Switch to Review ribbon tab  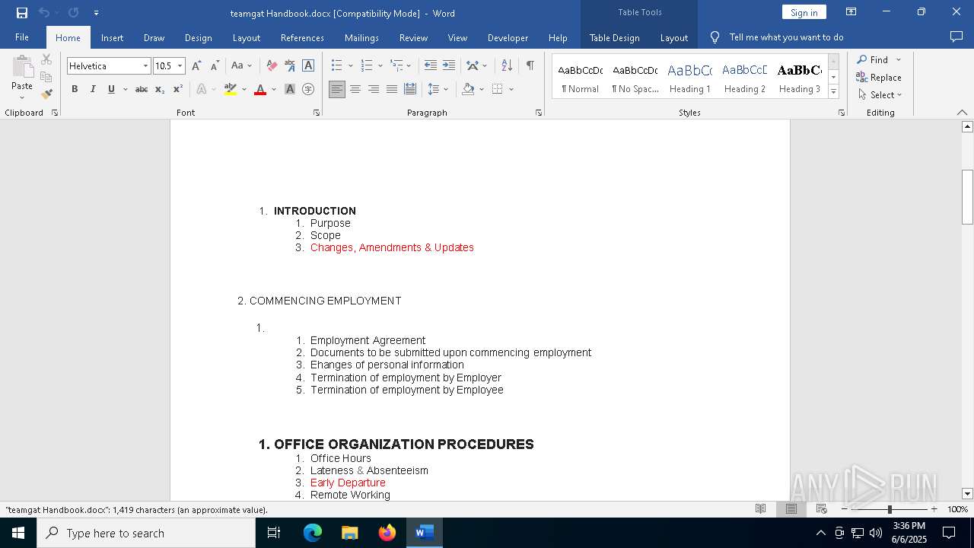point(413,37)
